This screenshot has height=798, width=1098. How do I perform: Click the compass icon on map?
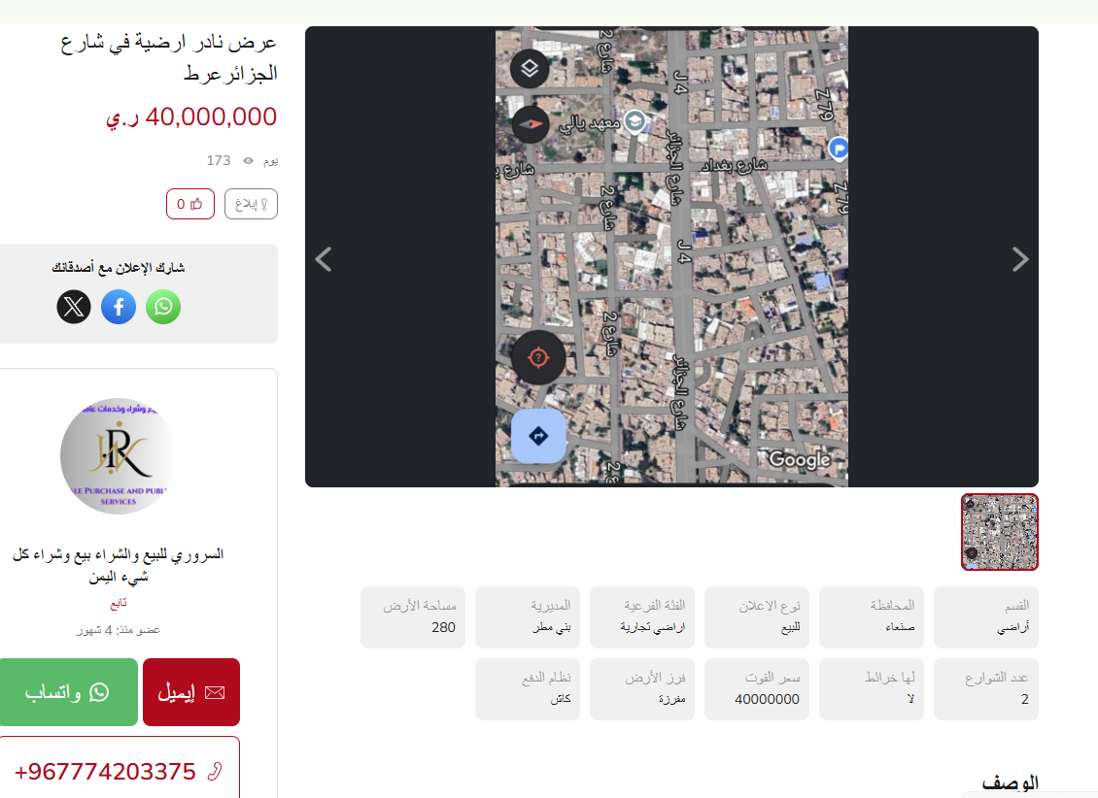[x=531, y=124]
